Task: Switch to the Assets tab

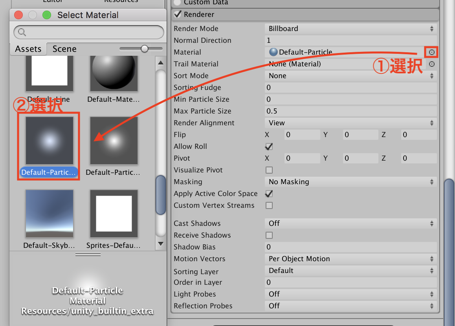Action: point(28,49)
